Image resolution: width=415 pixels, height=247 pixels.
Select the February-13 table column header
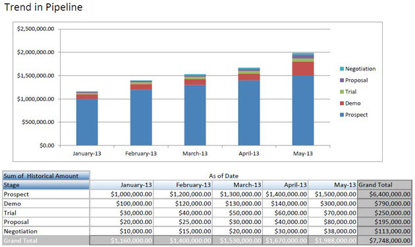(x=183, y=185)
